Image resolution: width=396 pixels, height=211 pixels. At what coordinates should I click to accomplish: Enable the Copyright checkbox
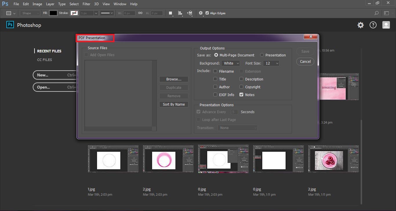(x=241, y=87)
